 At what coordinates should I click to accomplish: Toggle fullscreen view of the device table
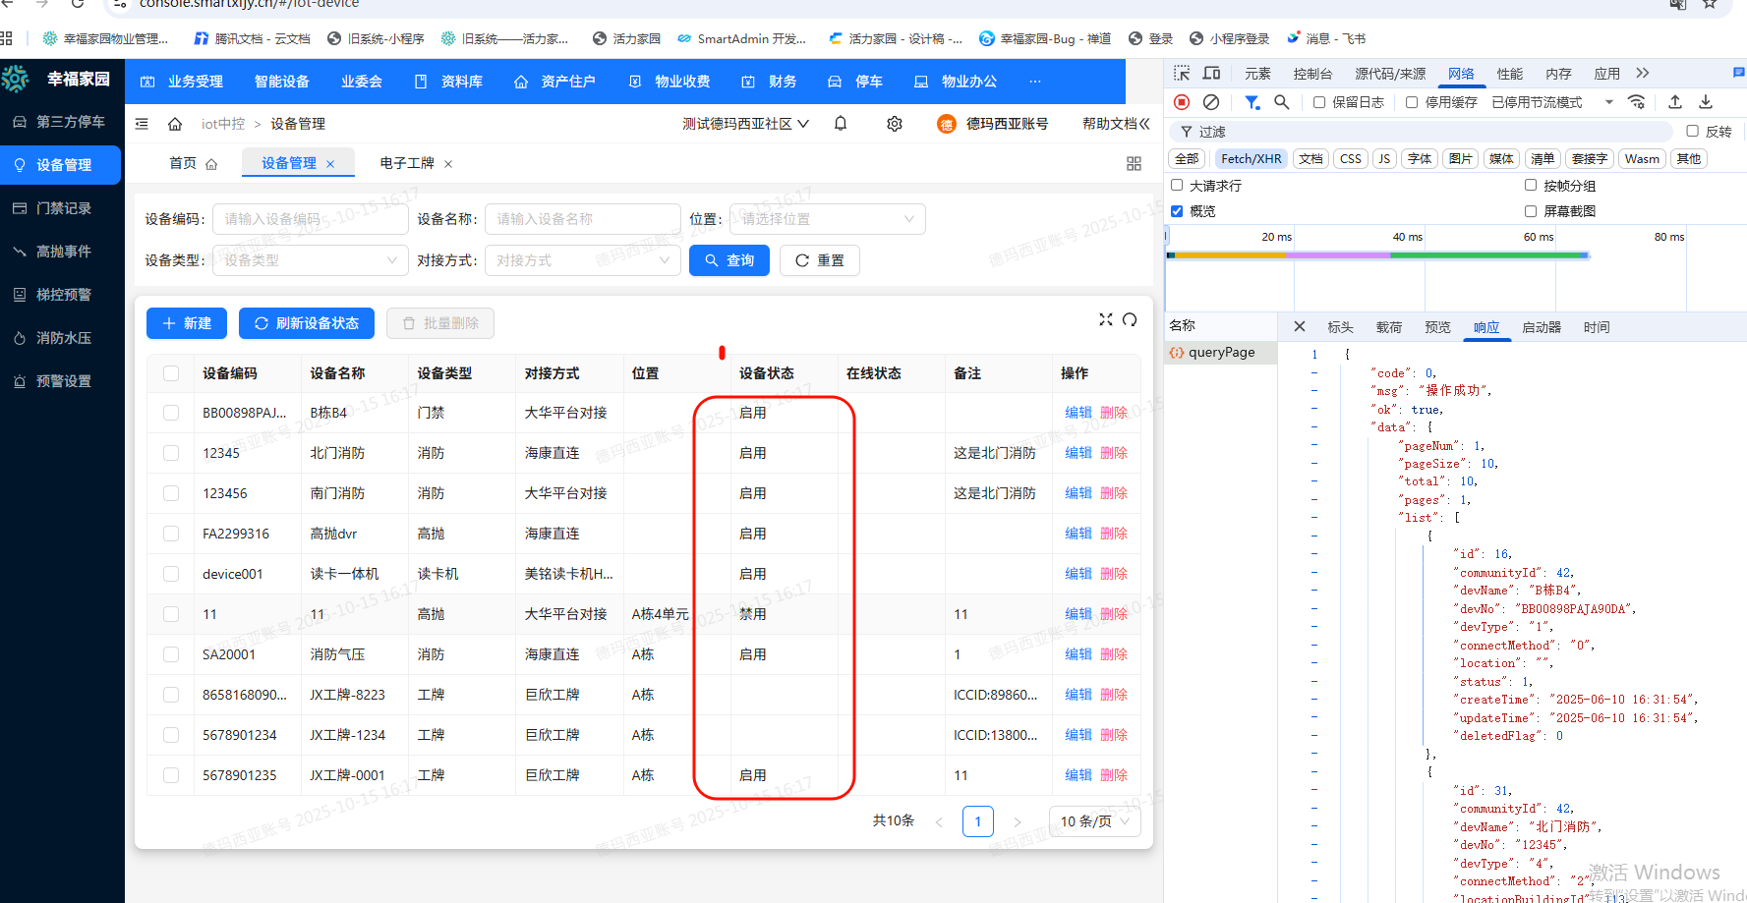pos(1106,318)
